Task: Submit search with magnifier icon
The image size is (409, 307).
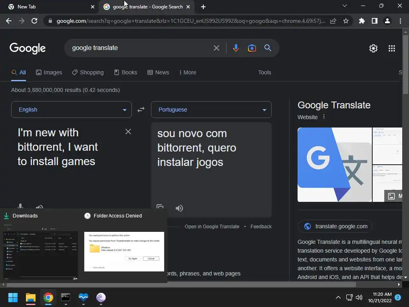Action: 268,48
